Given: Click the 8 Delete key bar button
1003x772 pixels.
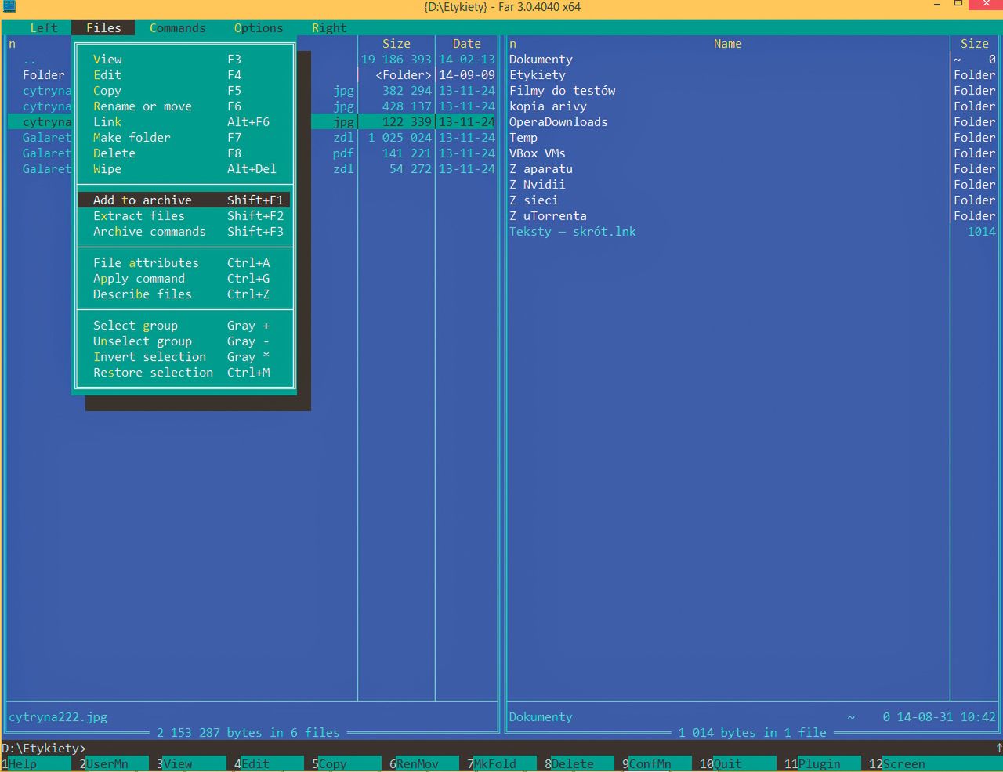Looking at the screenshot, I should pyautogui.click(x=579, y=763).
